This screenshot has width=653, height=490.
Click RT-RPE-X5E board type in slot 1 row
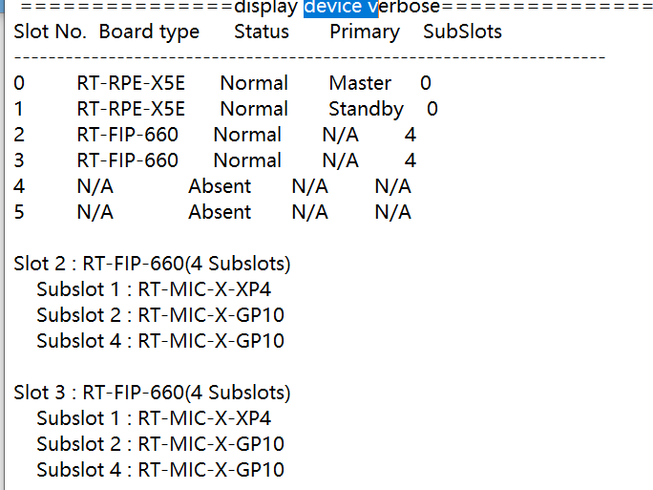click(x=131, y=109)
